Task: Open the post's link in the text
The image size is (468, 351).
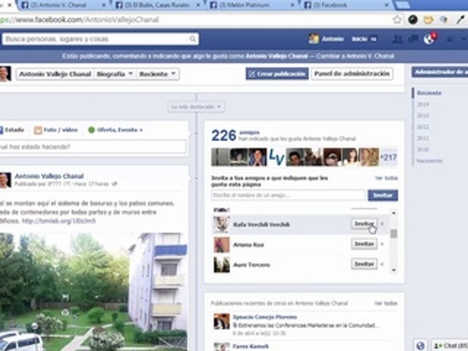Action: point(59,221)
